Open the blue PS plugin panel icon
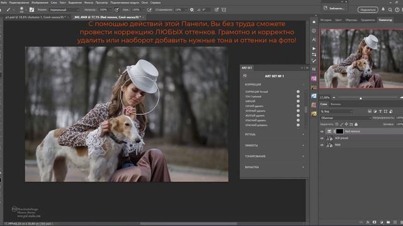The height and width of the screenshot is (226, 403). pos(314,96)
